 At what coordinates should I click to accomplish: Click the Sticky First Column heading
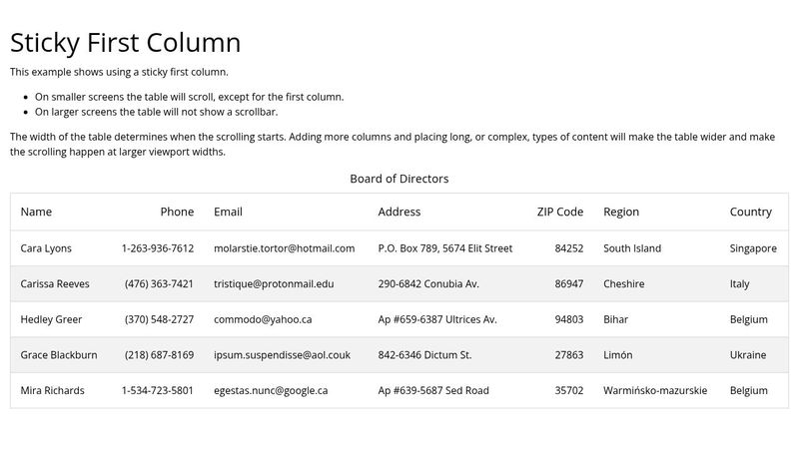(x=125, y=43)
